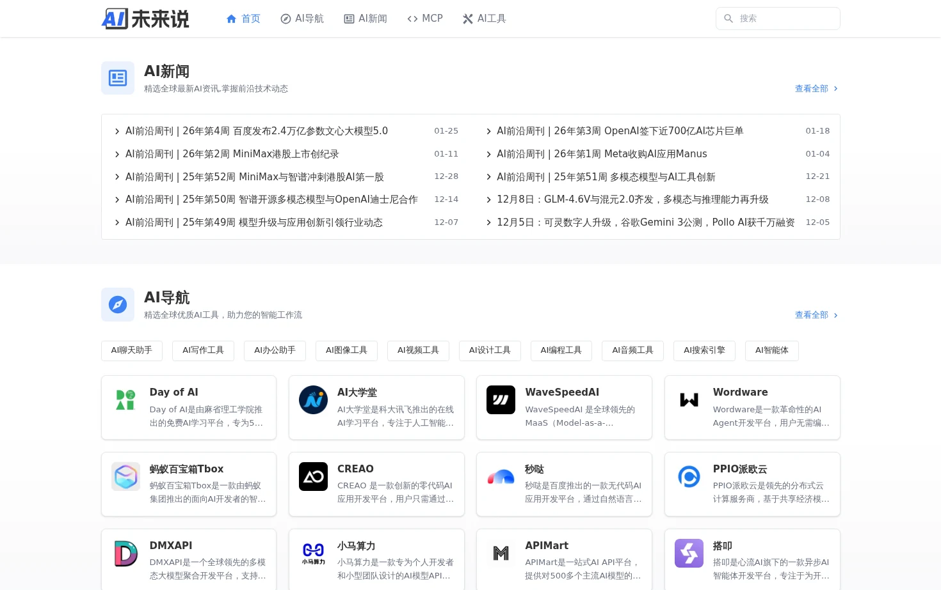The height and width of the screenshot is (590, 941).
Task: Open the 秒哒 logo icon
Action: pos(501,477)
